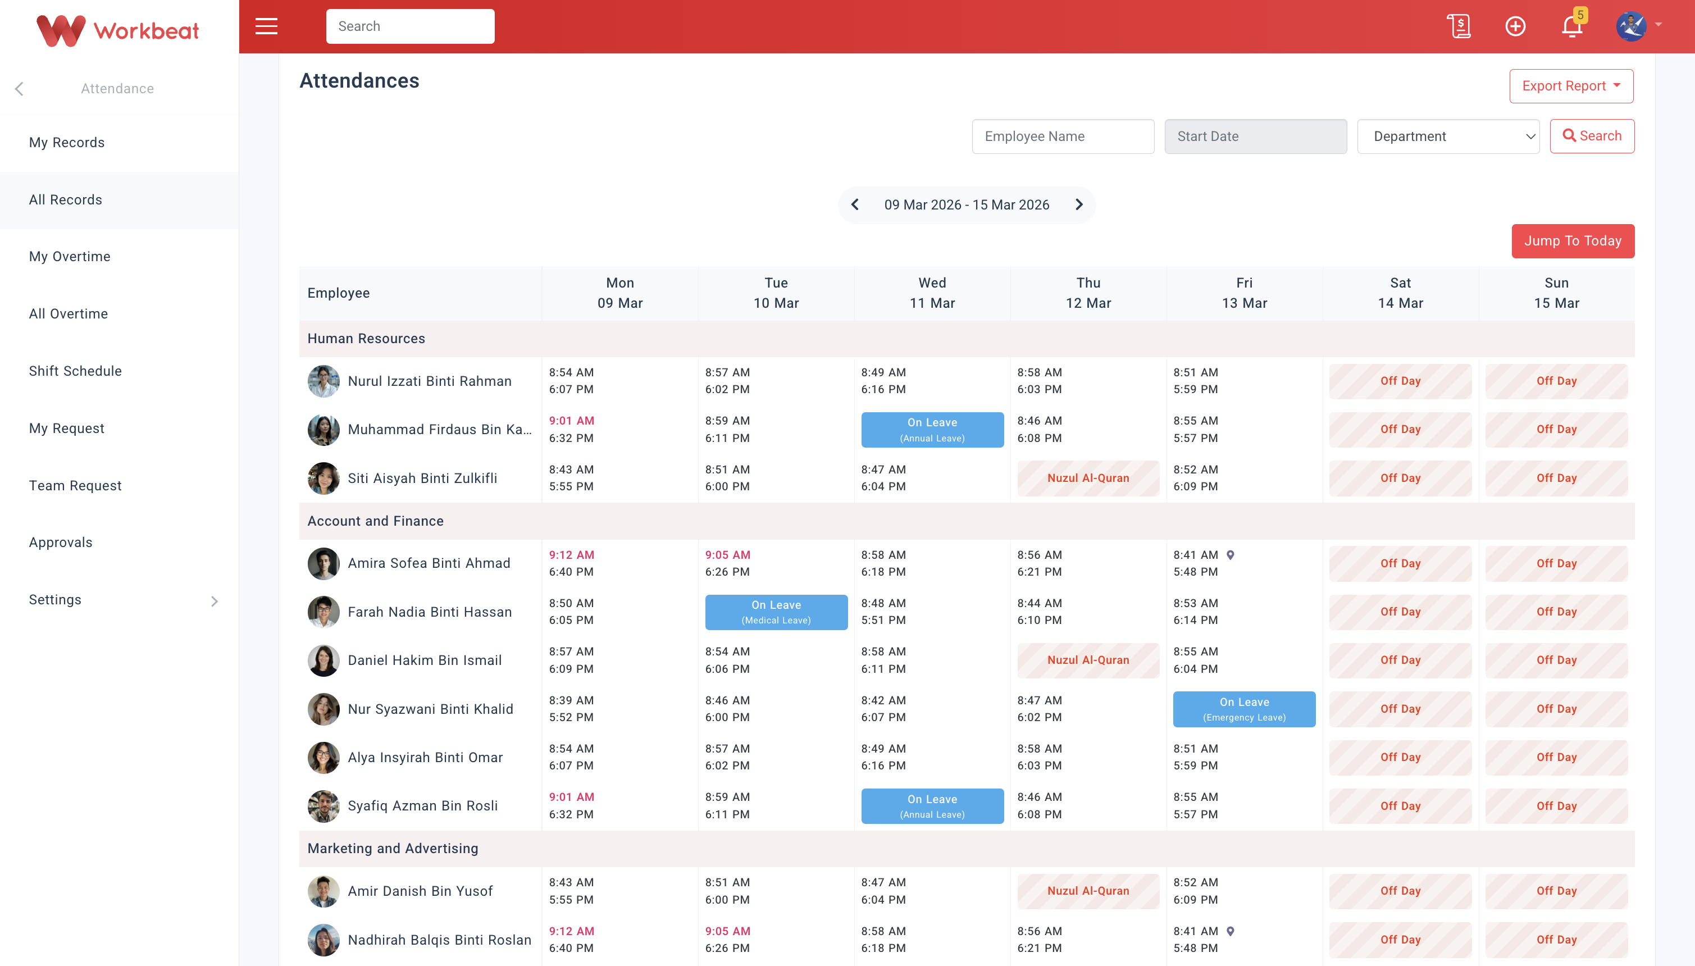Viewport: 1695px width, 966px height.
Task: Open Alya Insyirah Binti Omar avatar
Action: [323, 758]
